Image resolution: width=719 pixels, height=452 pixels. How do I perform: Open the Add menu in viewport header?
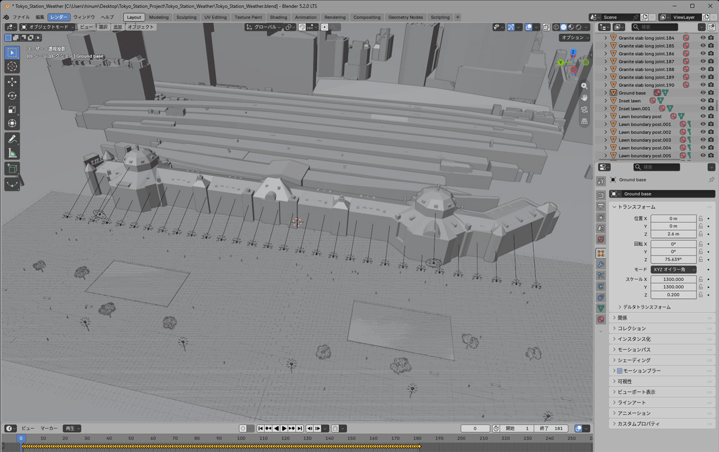(x=117, y=27)
